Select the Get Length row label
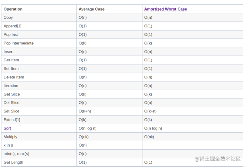 pyautogui.click(x=13, y=163)
